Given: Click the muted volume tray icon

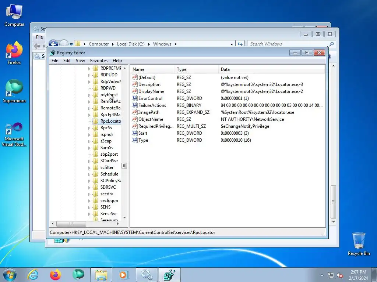Looking at the screenshot, I should [x=340, y=275].
